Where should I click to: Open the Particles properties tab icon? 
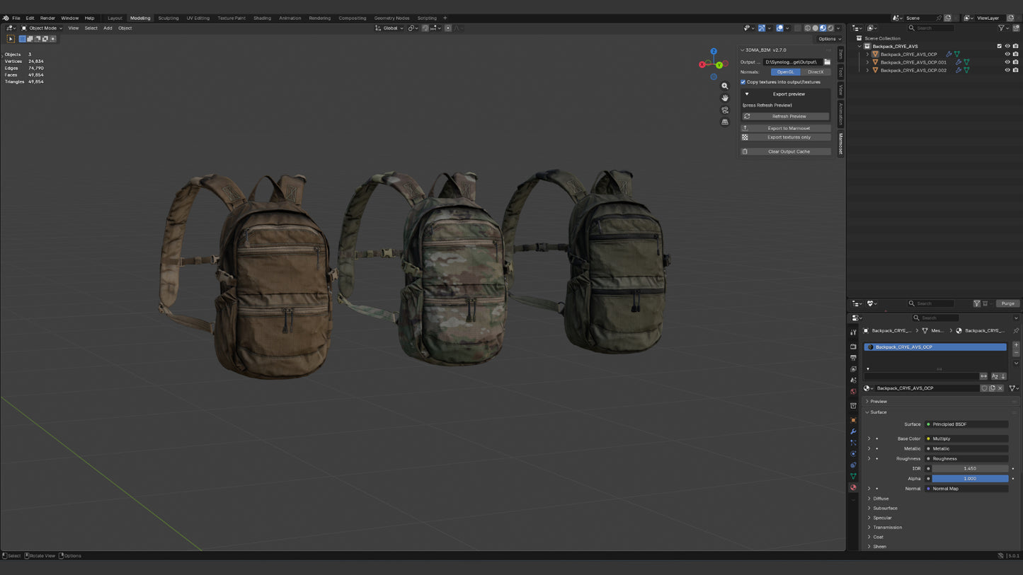pyautogui.click(x=853, y=443)
